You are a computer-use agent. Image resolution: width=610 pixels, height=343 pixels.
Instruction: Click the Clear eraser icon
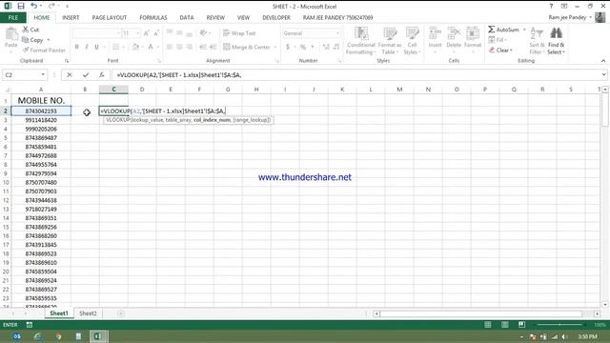tap(492, 50)
